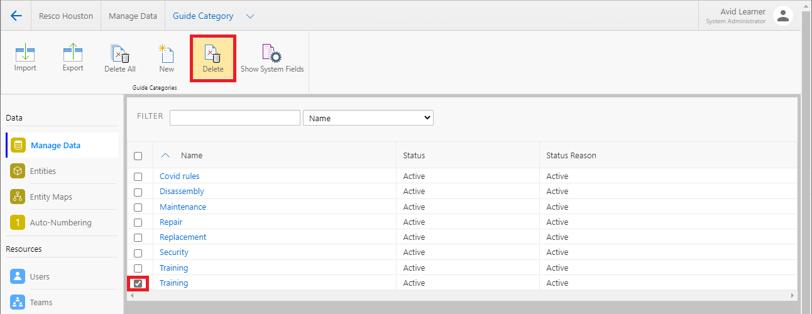Check the select-all header checkbox
The height and width of the screenshot is (314, 812).
click(x=138, y=156)
